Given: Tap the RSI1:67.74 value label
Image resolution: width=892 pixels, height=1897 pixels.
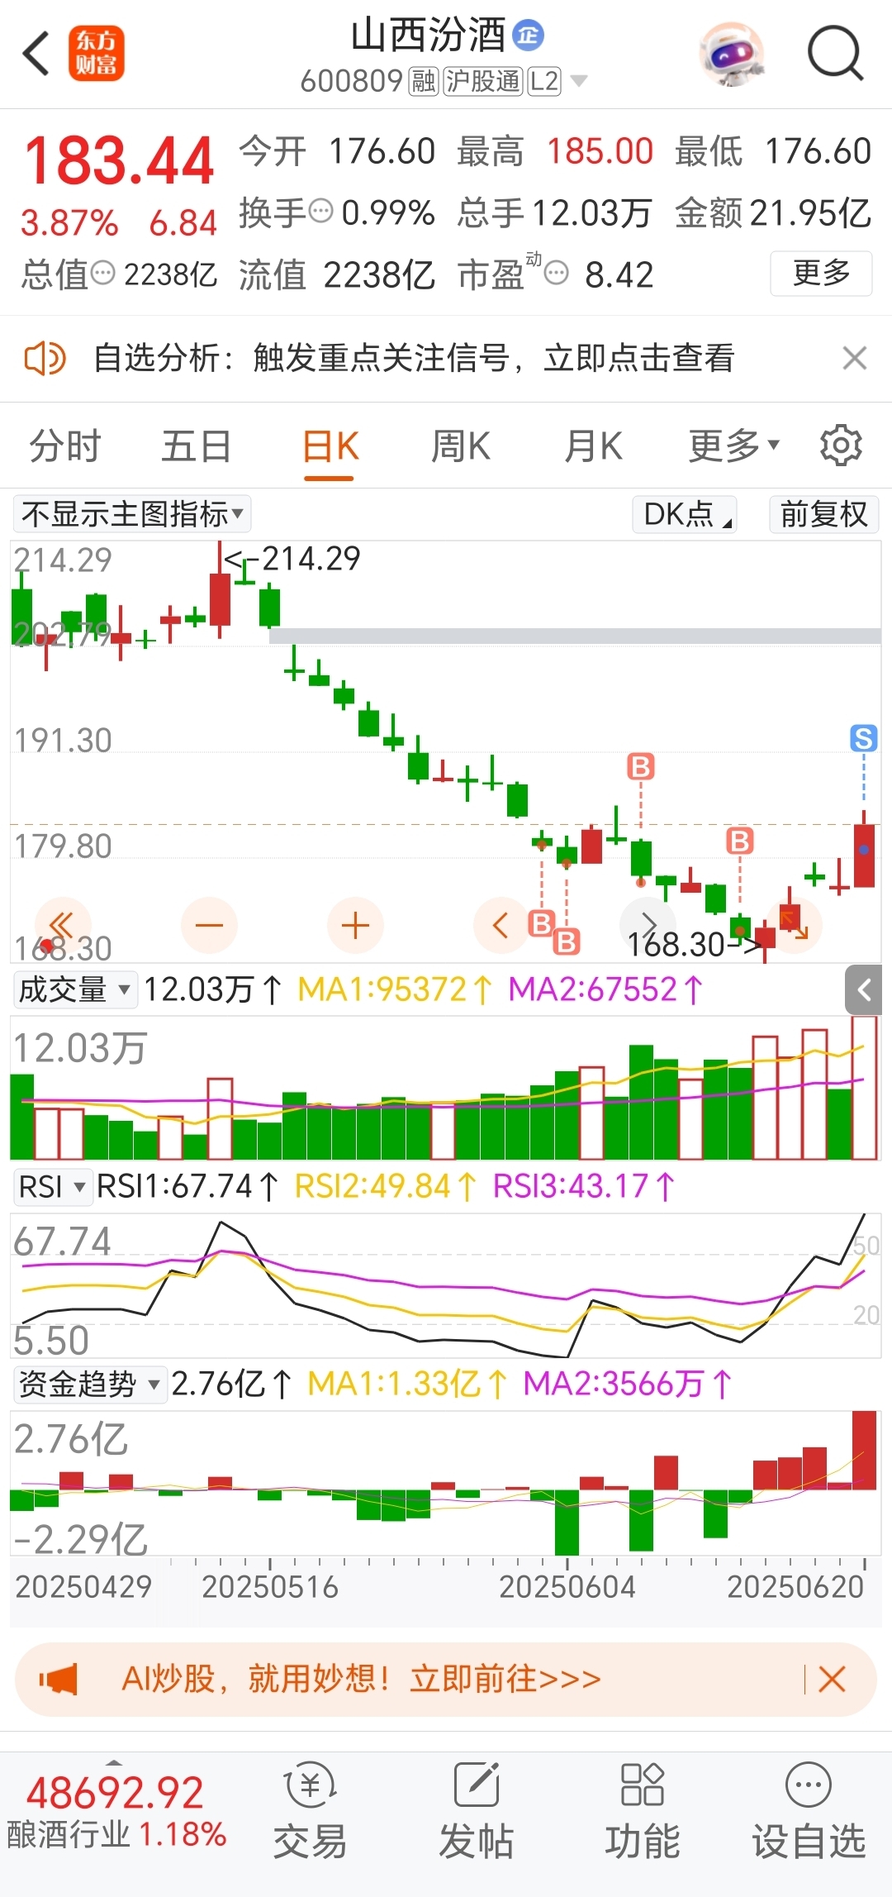Looking at the screenshot, I should [187, 1187].
